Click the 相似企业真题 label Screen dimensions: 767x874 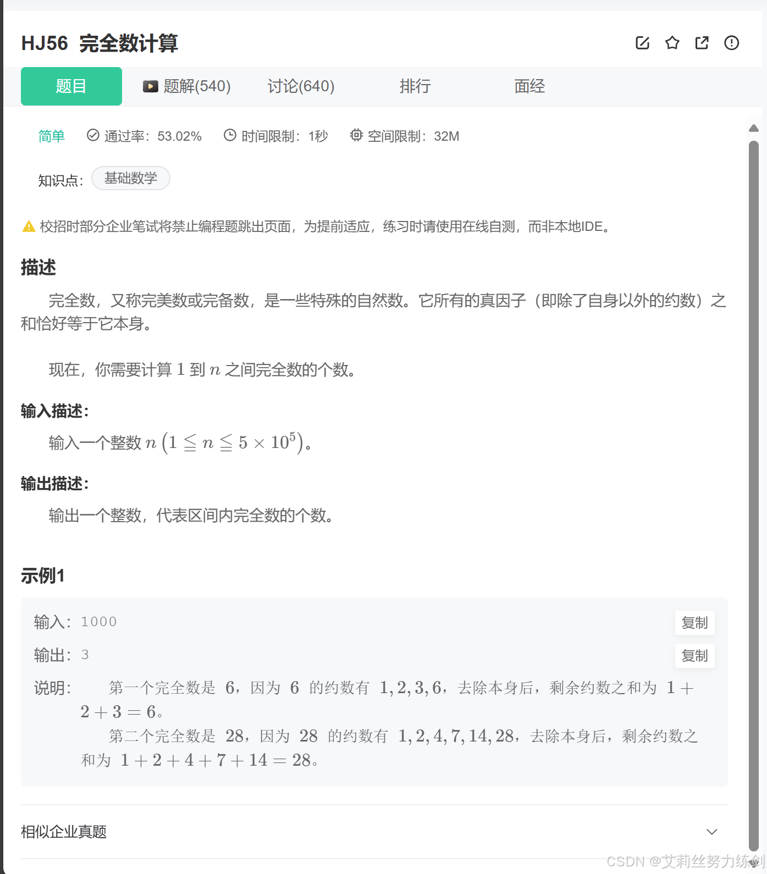pos(64,832)
